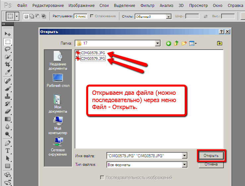The height and width of the screenshot is (186, 245).
Task: Open the tool preset picker arrow
Action: coord(17,16)
